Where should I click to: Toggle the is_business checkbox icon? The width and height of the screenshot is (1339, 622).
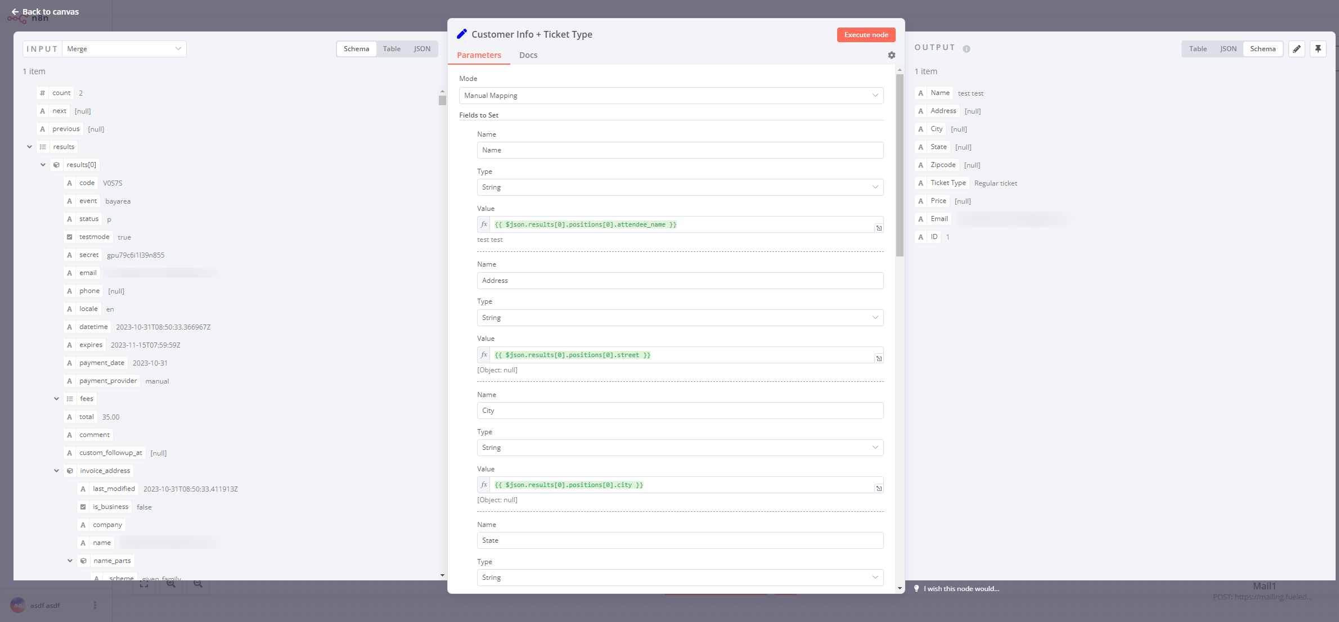tap(83, 507)
